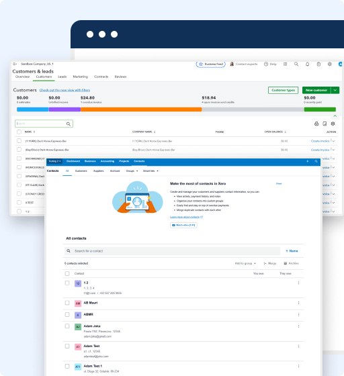Click the Xero top-bar plus icon
The image size is (344, 376).
pyautogui.click(x=308, y=161)
